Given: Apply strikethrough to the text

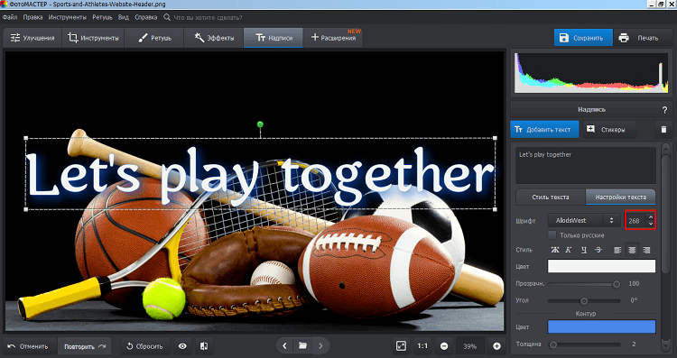Looking at the screenshot, I should [x=598, y=250].
